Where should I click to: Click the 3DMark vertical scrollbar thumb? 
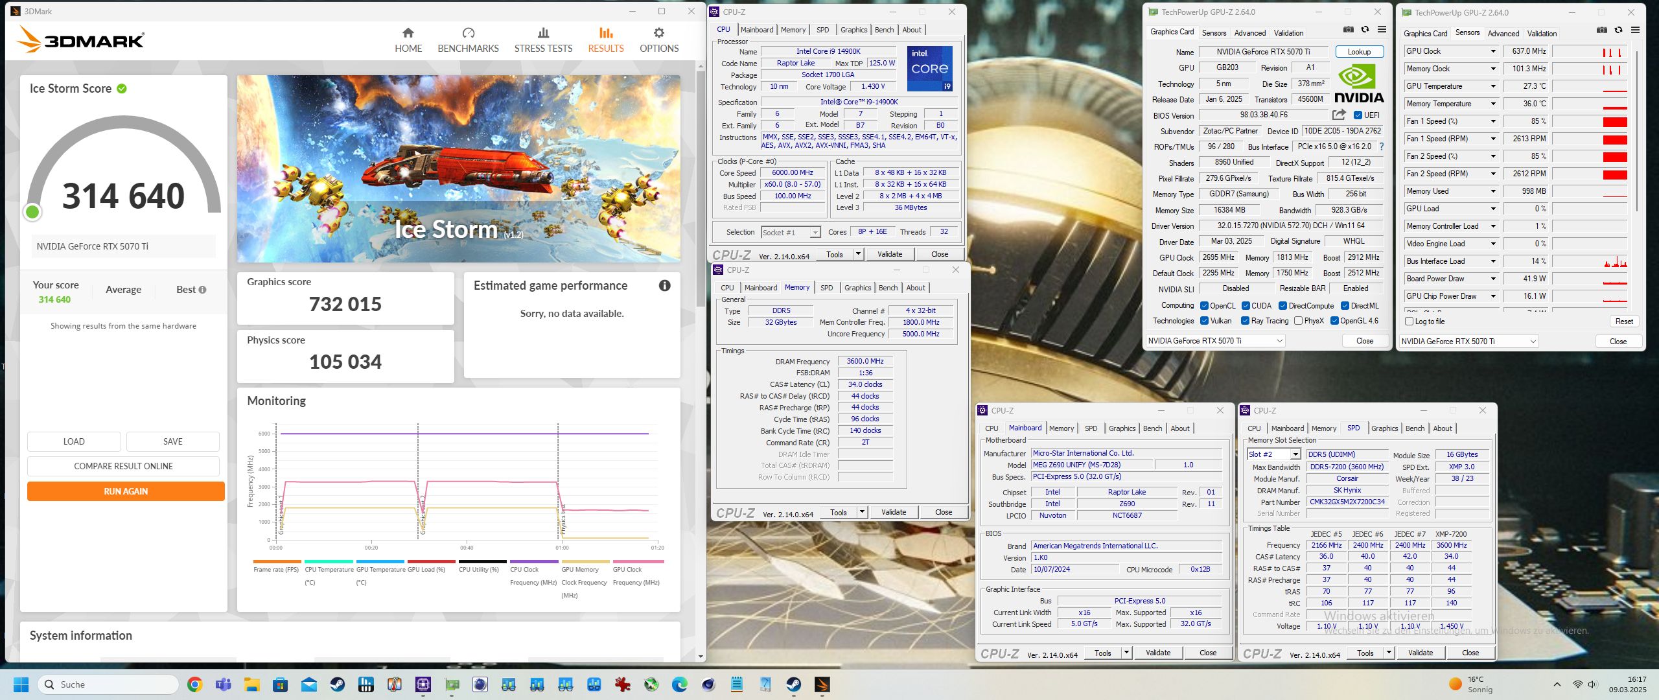click(701, 188)
